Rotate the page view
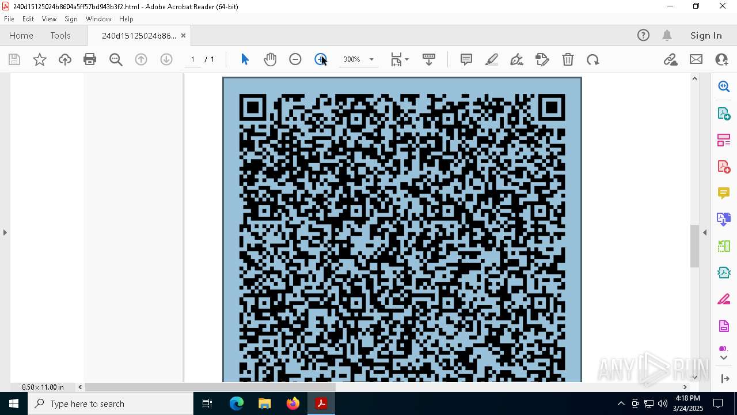Image resolution: width=737 pixels, height=415 pixels. 593,59
